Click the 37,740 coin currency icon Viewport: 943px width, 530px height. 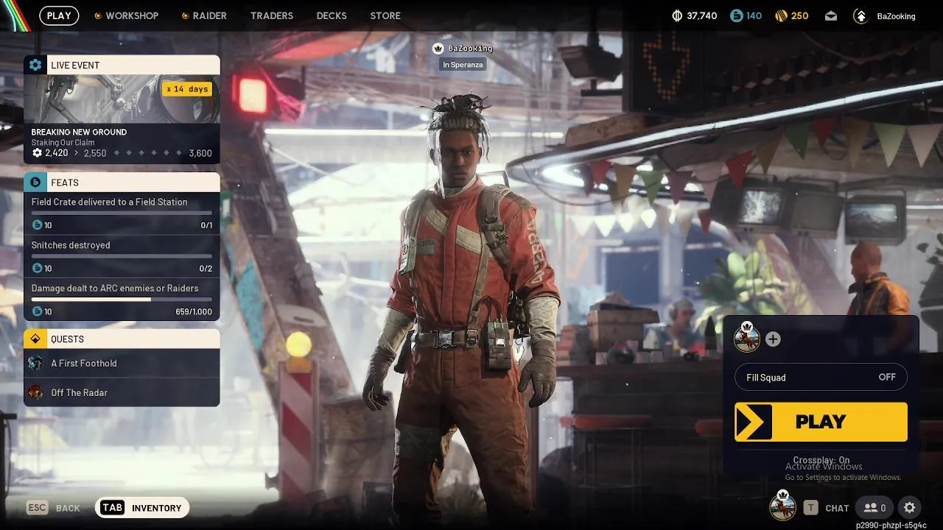click(678, 15)
